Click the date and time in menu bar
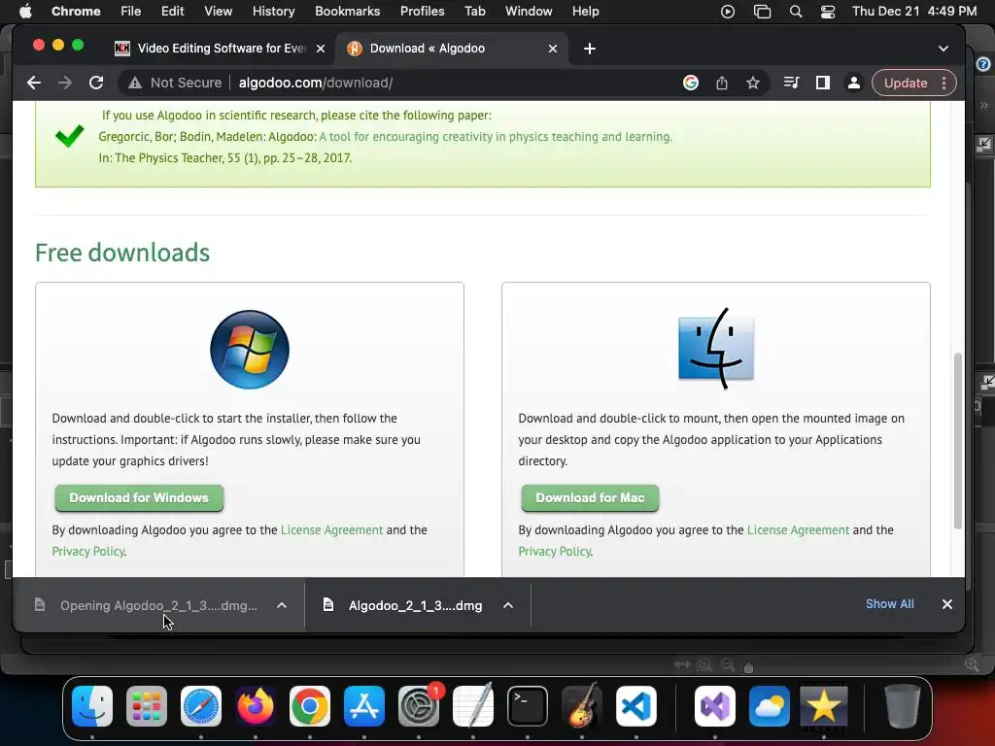 click(x=914, y=11)
